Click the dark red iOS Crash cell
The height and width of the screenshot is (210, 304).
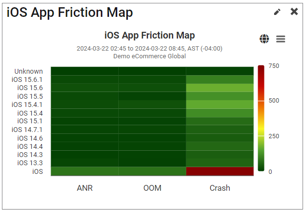220,171
